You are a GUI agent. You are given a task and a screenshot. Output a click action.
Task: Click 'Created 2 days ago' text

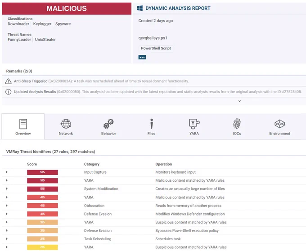pyautogui.click(x=156, y=21)
